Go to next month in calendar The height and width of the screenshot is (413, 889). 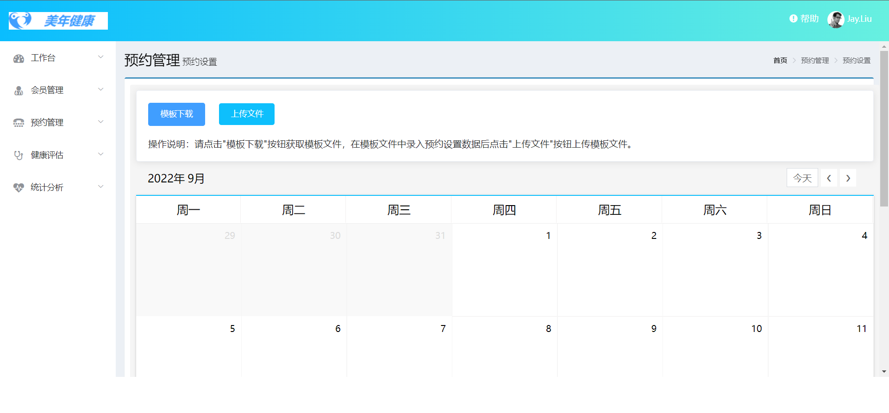(x=848, y=178)
